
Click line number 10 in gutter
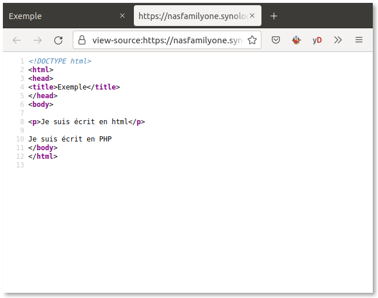point(20,139)
